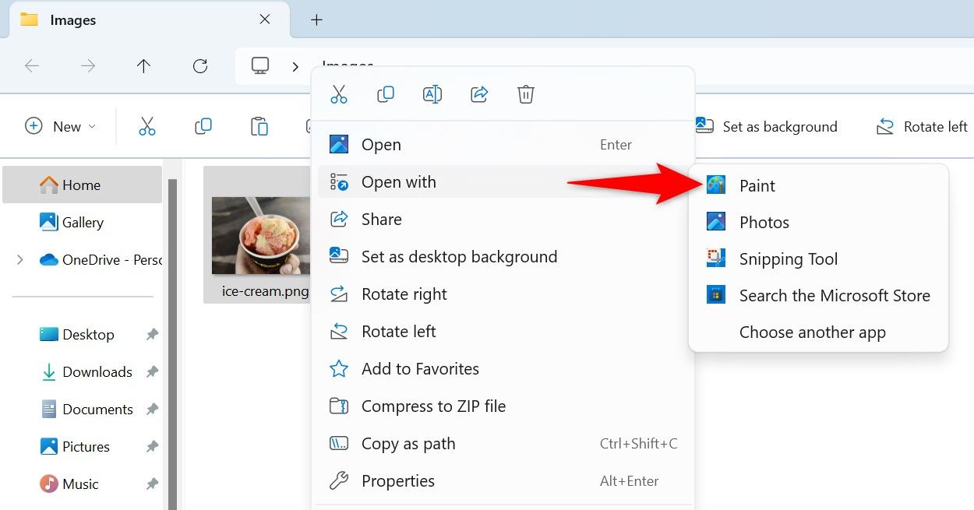Close the Images tab

click(265, 19)
